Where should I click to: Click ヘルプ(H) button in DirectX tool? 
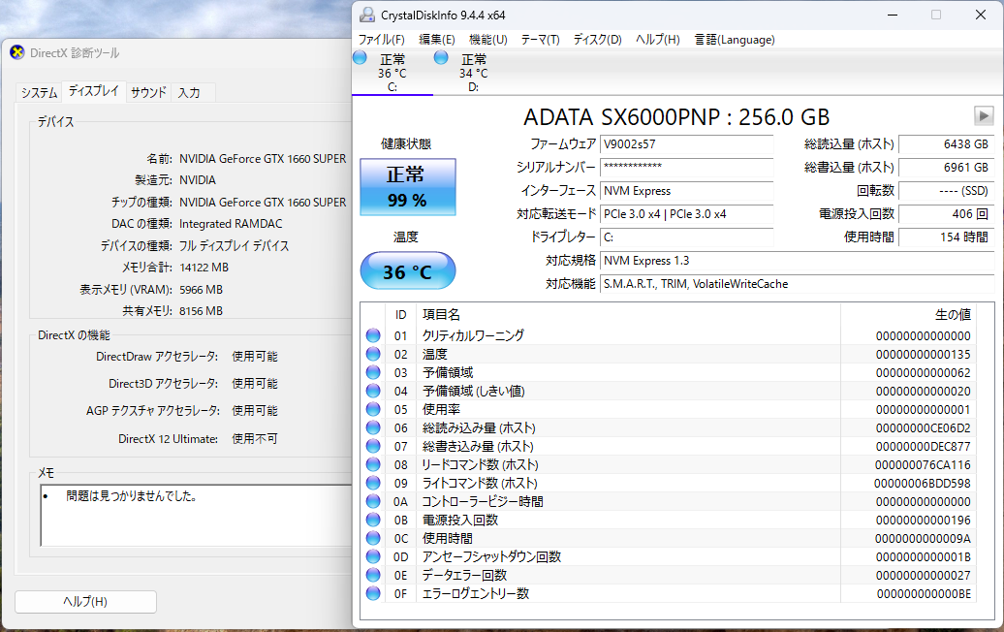click(85, 601)
